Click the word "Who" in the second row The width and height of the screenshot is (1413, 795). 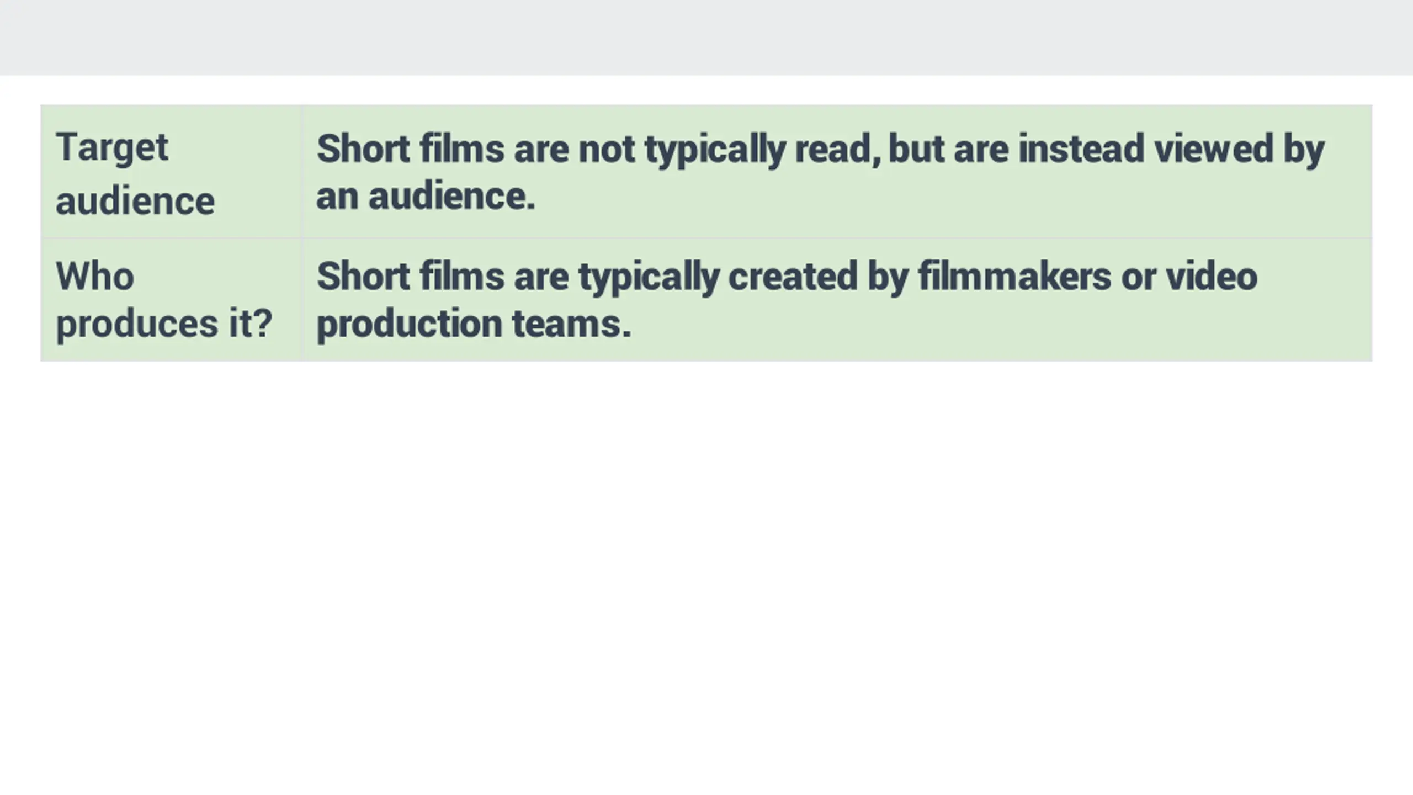[x=95, y=275]
